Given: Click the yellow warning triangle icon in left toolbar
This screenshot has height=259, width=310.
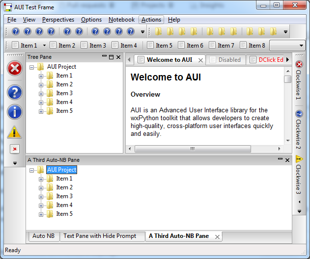Looking at the screenshot, I should point(14,132).
